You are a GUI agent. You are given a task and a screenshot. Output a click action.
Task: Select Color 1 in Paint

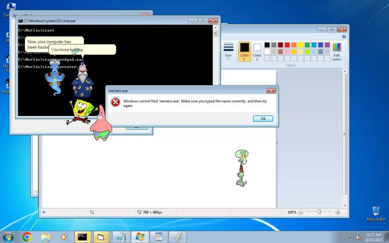click(244, 52)
